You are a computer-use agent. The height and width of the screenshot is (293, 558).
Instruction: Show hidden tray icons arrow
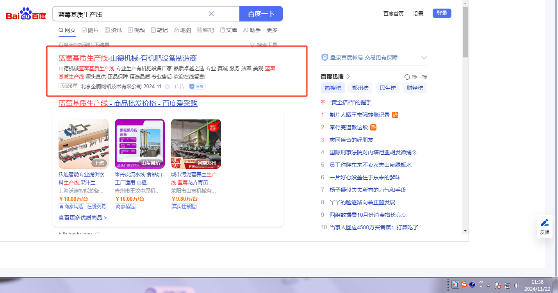point(488,286)
